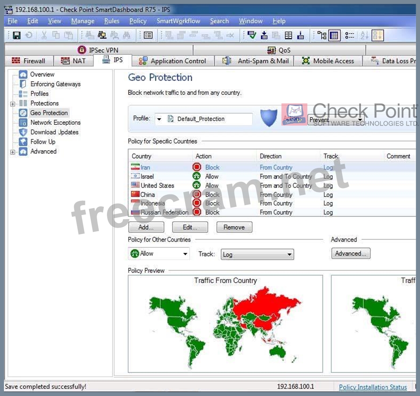
Task: Click the Firewall tab brick icon
Action: pyautogui.click(x=16, y=60)
